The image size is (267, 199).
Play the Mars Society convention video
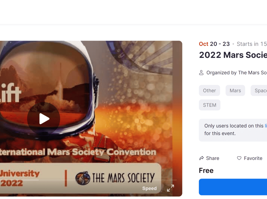click(x=44, y=119)
